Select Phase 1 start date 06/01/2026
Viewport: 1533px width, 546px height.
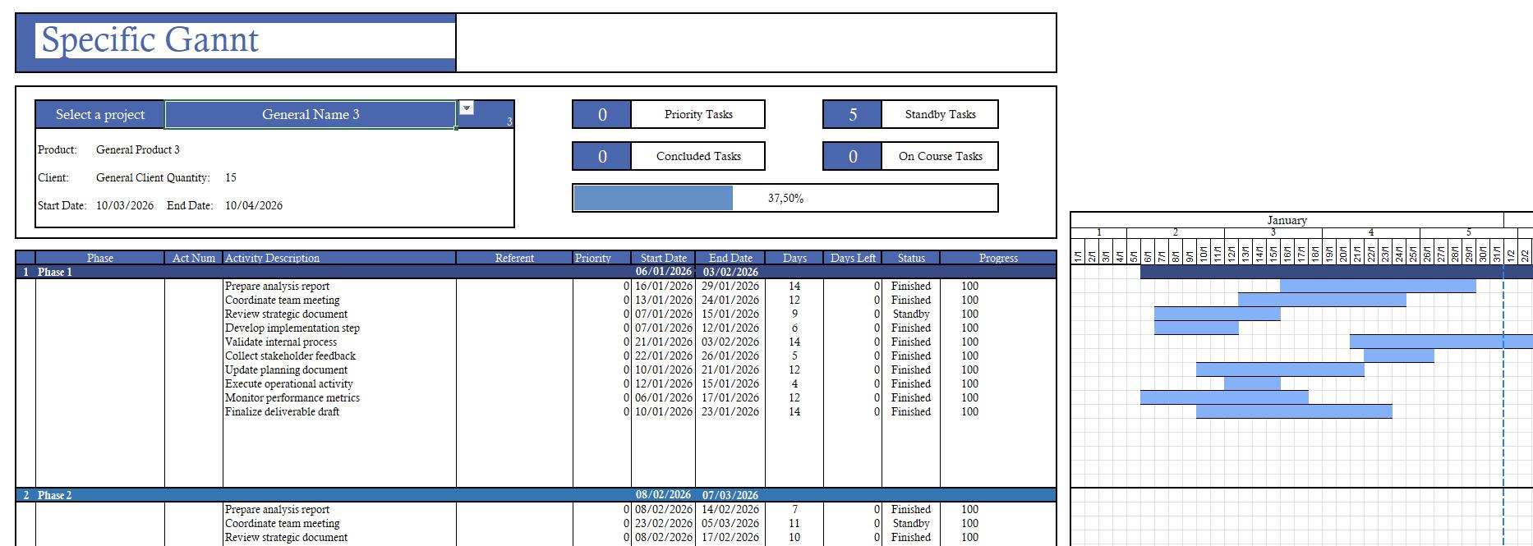click(x=664, y=272)
